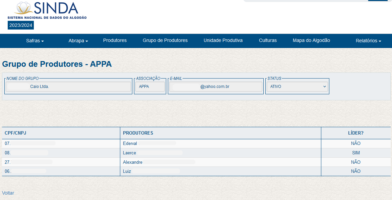Go to the Produtores page
Viewport: 392px width, 200px height.
[x=115, y=40]
